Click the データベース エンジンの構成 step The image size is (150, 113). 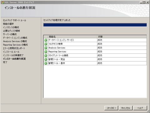pos(15,38)
